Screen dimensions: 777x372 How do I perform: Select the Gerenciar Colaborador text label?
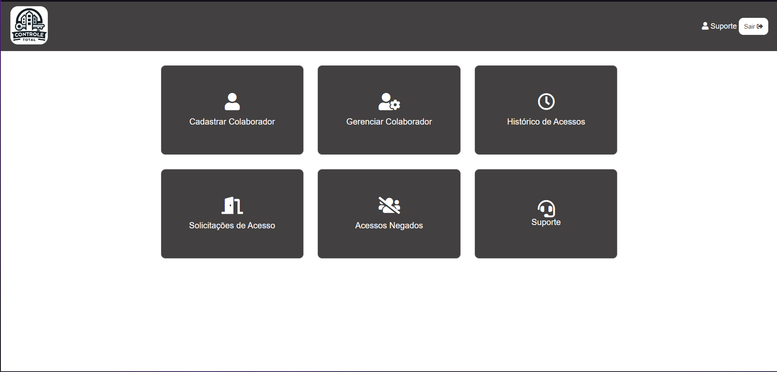(389, 122)
